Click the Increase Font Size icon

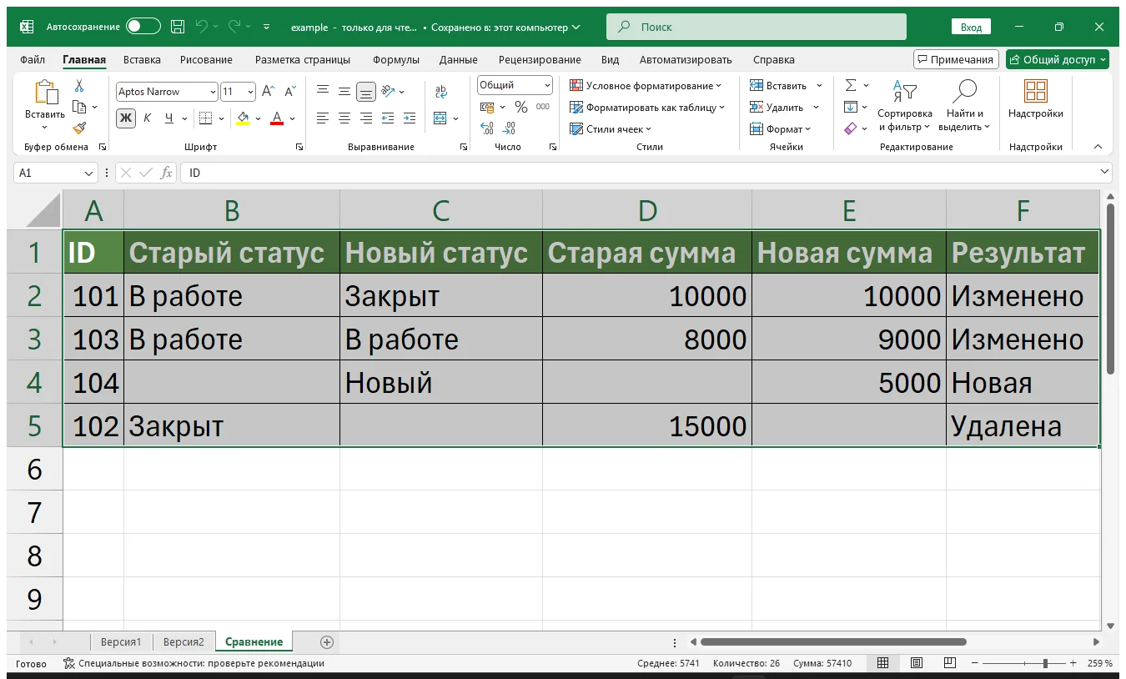[x=268, y=92]
